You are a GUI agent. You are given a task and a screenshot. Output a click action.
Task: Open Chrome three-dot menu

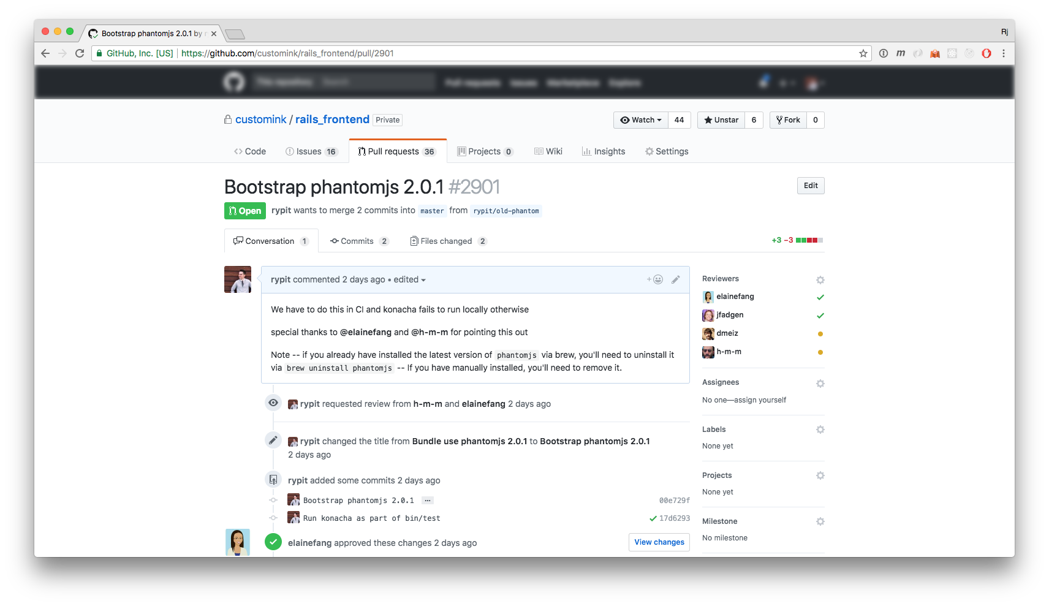pyautogui.click(x=1004, y=53)
